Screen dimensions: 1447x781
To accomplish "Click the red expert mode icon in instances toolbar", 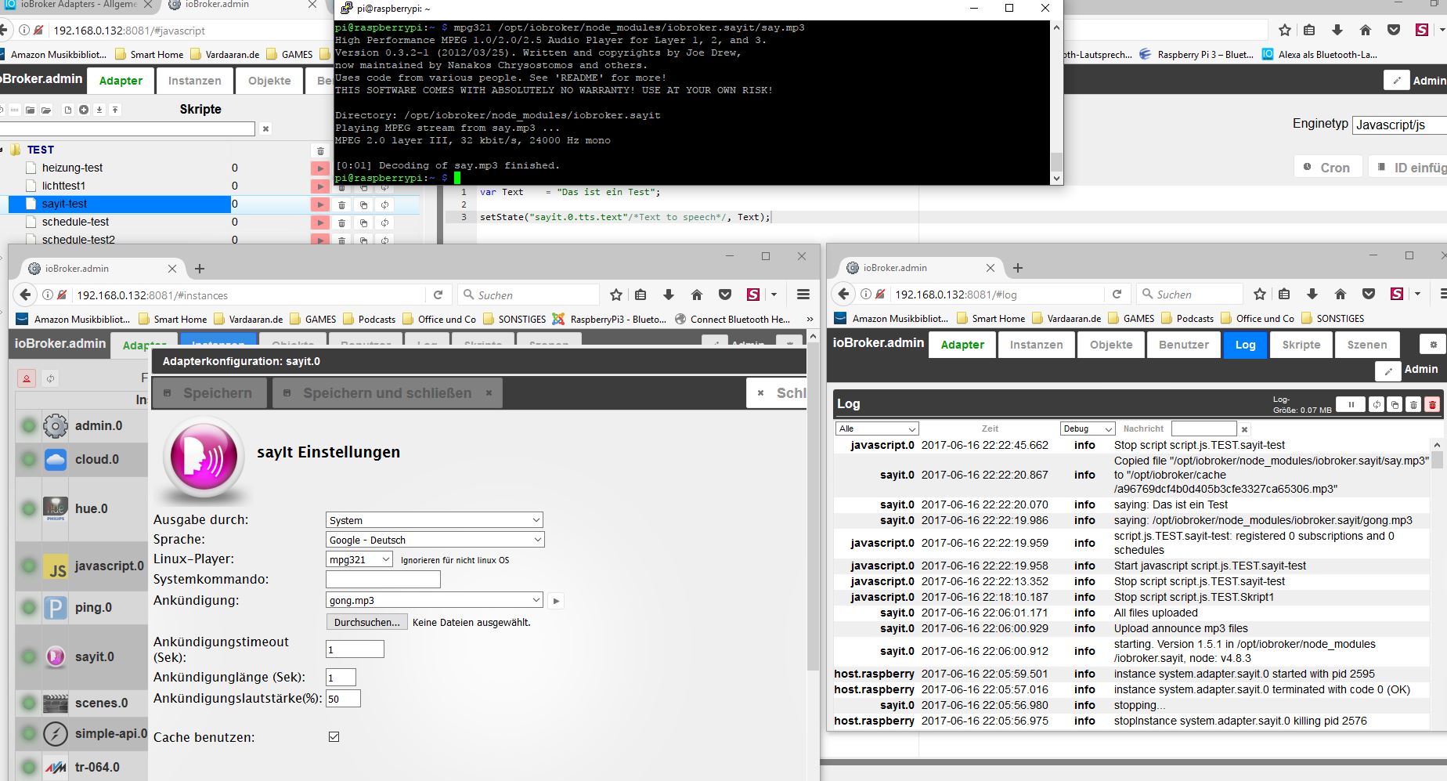I will pyautogui.click(x=27, y=378).
